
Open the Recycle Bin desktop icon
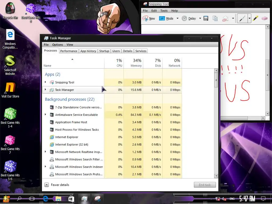tap(10, 11)
